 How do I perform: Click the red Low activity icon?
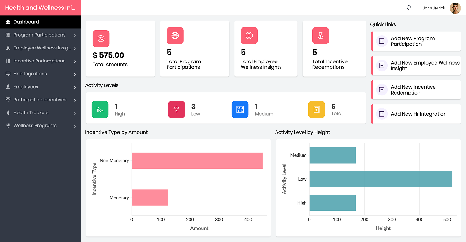tap(176, 110)
